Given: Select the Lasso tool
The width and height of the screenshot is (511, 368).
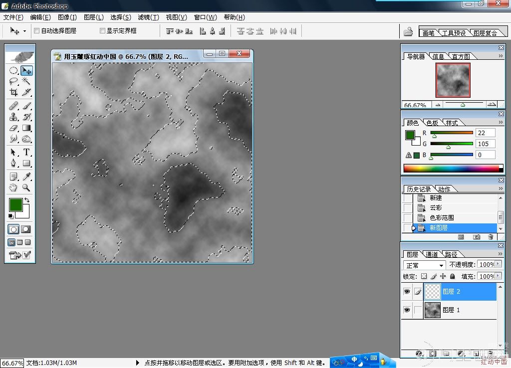Looking at the screenshot, I should pyautogui.click(x=13, y=81).
